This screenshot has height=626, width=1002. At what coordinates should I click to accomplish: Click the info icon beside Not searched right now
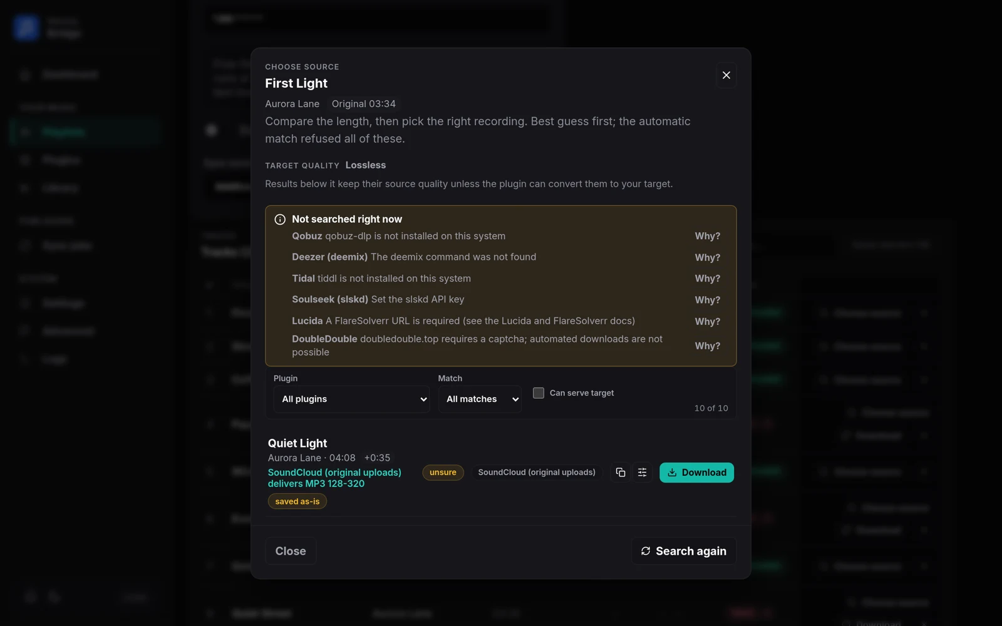(280, 220)
